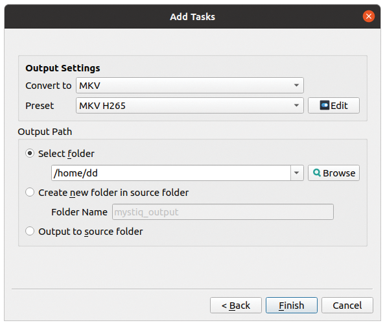Go back with the < Back button

236,306
